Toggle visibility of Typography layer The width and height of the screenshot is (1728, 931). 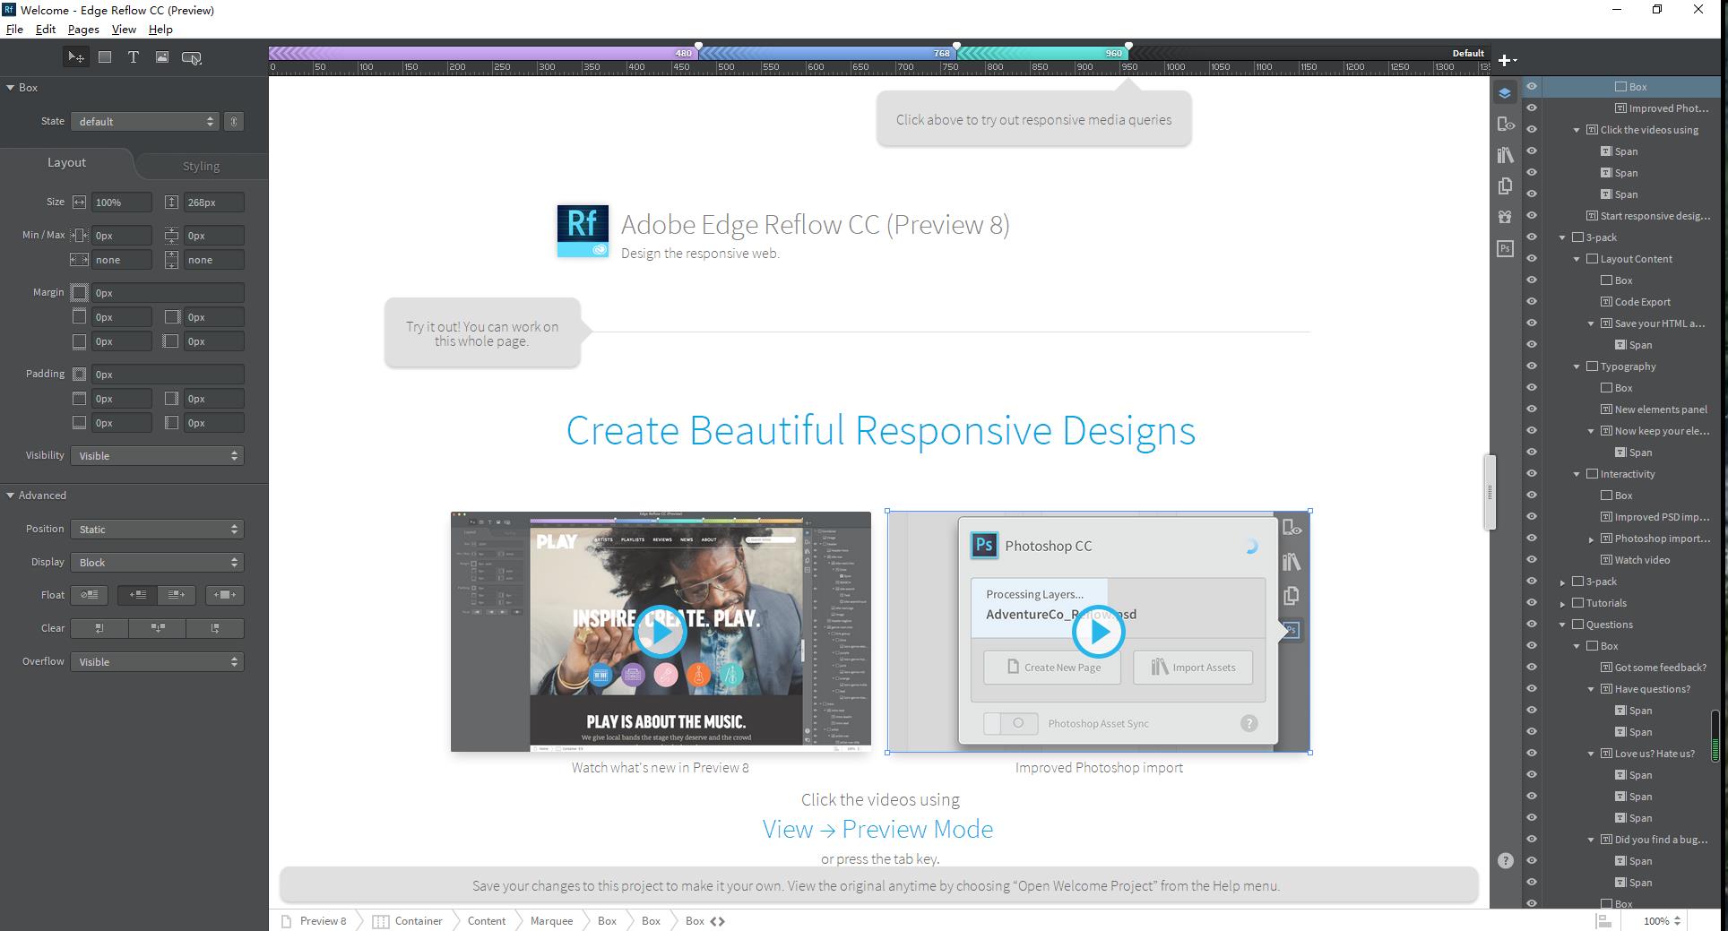[x=1532, y=366]
